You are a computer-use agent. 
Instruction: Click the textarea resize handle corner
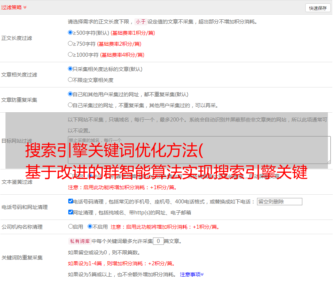[x=329, y=162]
